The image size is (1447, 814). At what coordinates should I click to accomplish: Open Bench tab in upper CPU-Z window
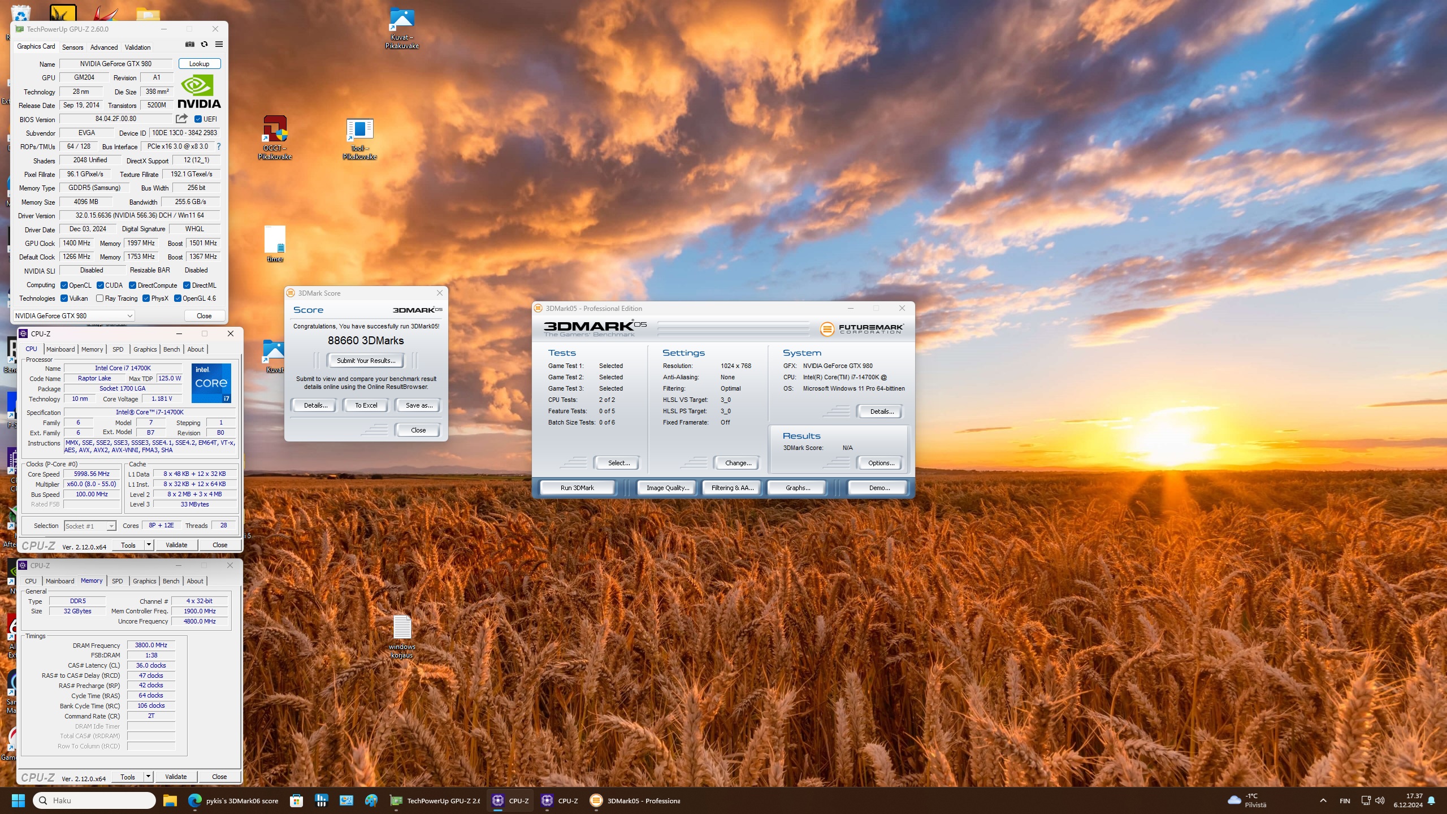click(171, 349)
